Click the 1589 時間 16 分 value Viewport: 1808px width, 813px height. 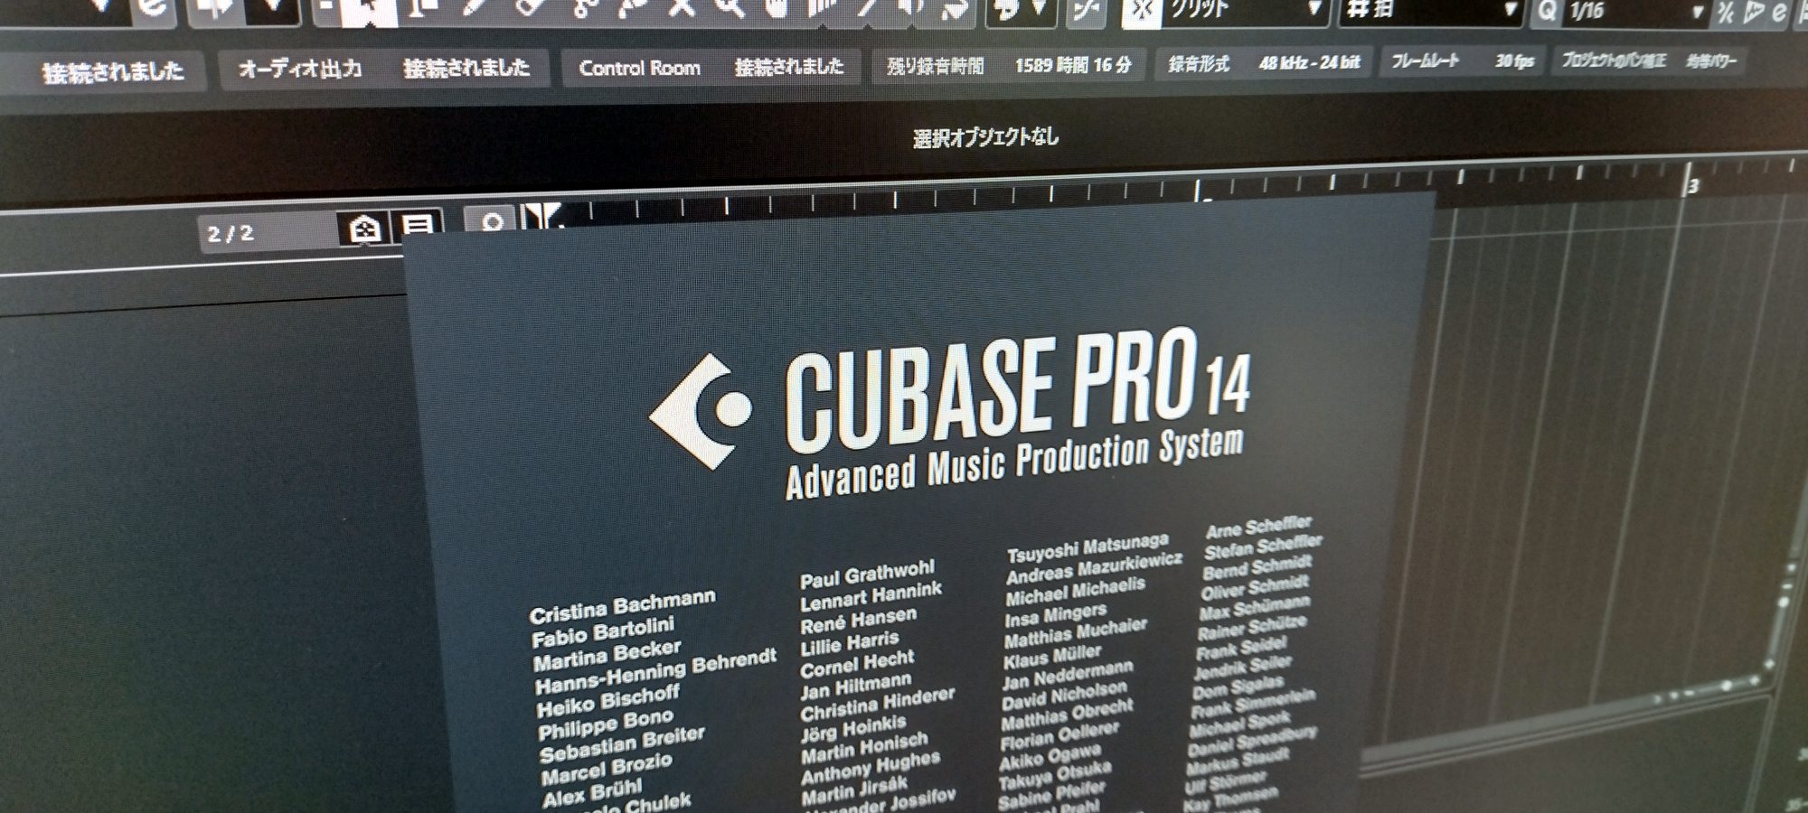point(1073,65)
